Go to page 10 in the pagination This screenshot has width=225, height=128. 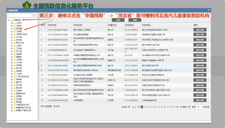[164, 107]
